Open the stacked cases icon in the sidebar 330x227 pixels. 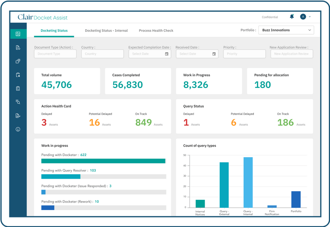18,61
